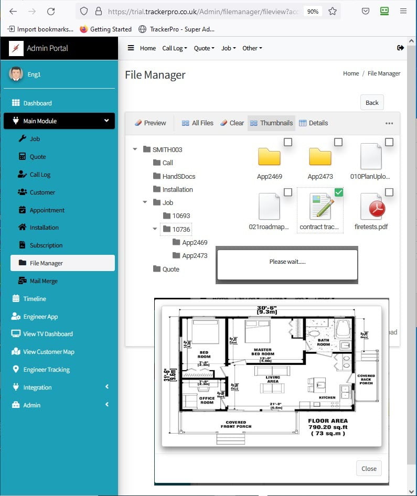Open the Quote dropdown menu

pos(204,48)
